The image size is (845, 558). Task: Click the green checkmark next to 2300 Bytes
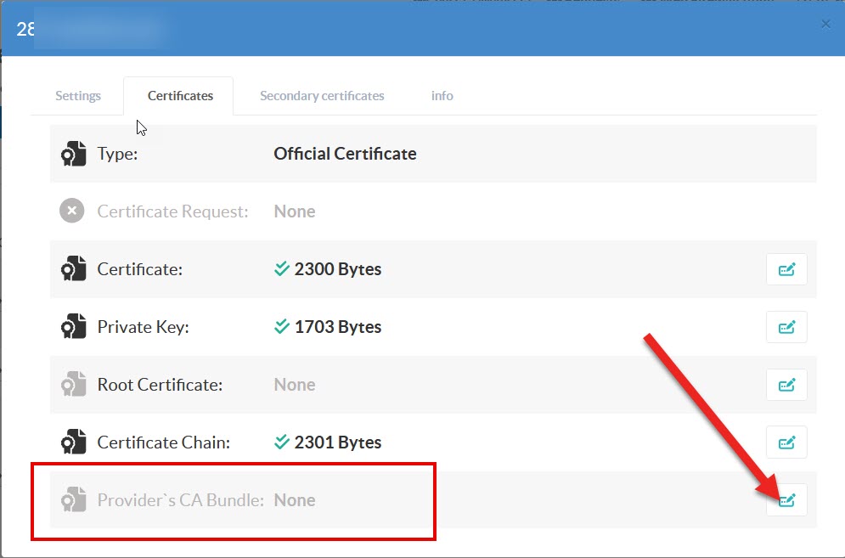click(282, 269)
